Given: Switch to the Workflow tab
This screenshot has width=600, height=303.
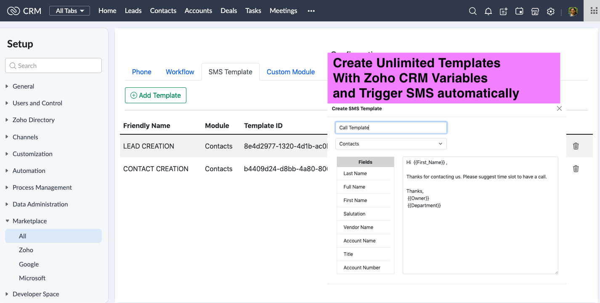Looking at the screenshot, I should point(180,72).
